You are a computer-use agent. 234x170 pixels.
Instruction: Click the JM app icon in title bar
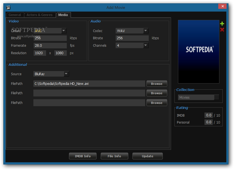click(x=8, y=7)
